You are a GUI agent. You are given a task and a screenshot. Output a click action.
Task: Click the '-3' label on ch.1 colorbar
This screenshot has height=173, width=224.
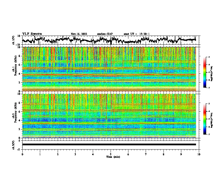click(209, 57)
